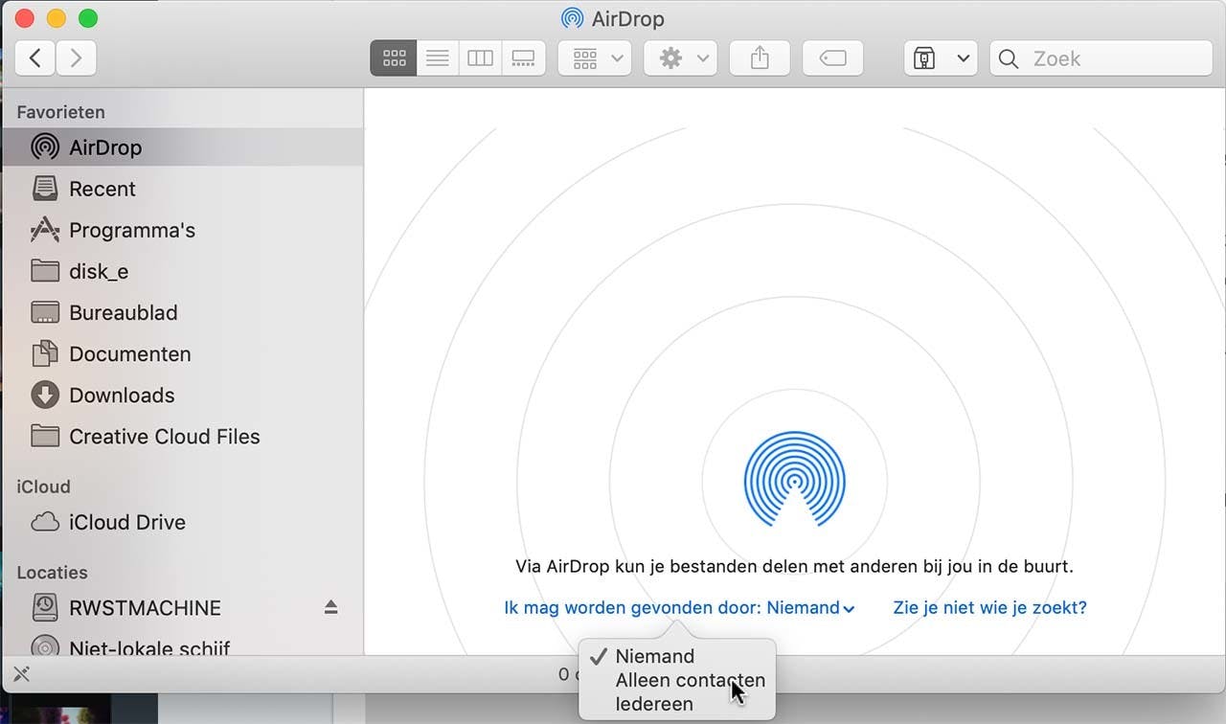
Task: Switch to gallery view
Action: point(523,57)
